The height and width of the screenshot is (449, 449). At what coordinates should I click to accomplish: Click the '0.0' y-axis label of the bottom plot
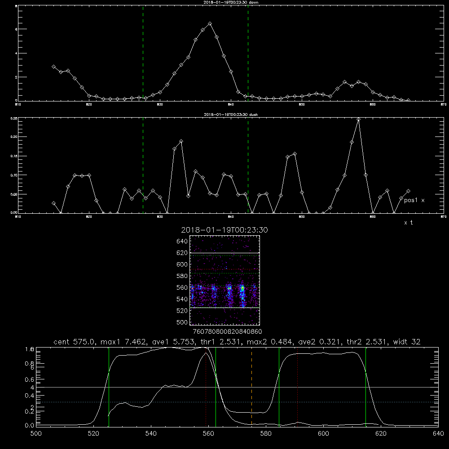pos(30,426)
